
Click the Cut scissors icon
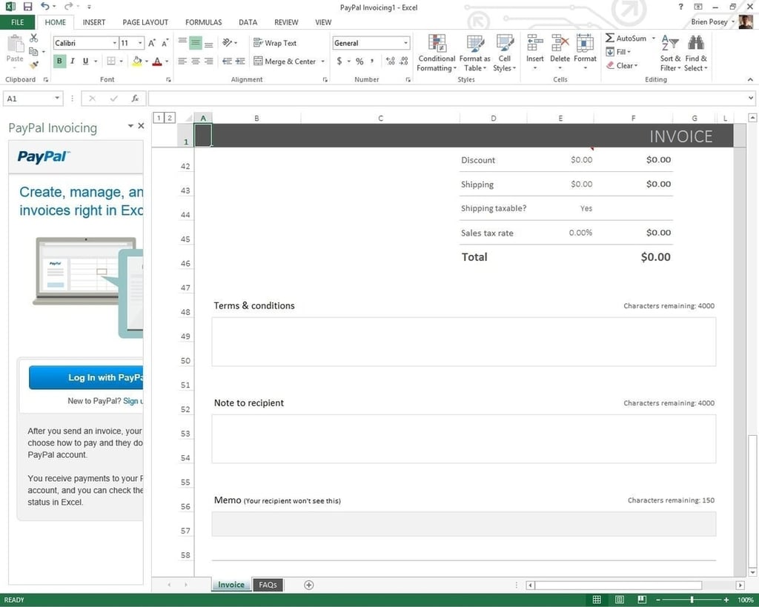tap(33, 39)
